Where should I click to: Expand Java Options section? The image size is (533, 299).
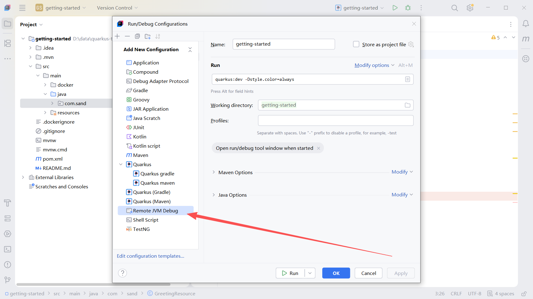click(x=214, y=195)
